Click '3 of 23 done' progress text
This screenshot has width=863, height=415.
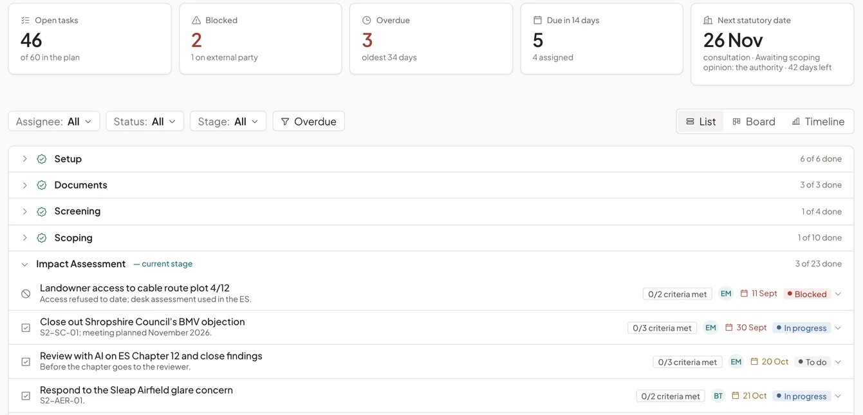[x=819, y=264]
